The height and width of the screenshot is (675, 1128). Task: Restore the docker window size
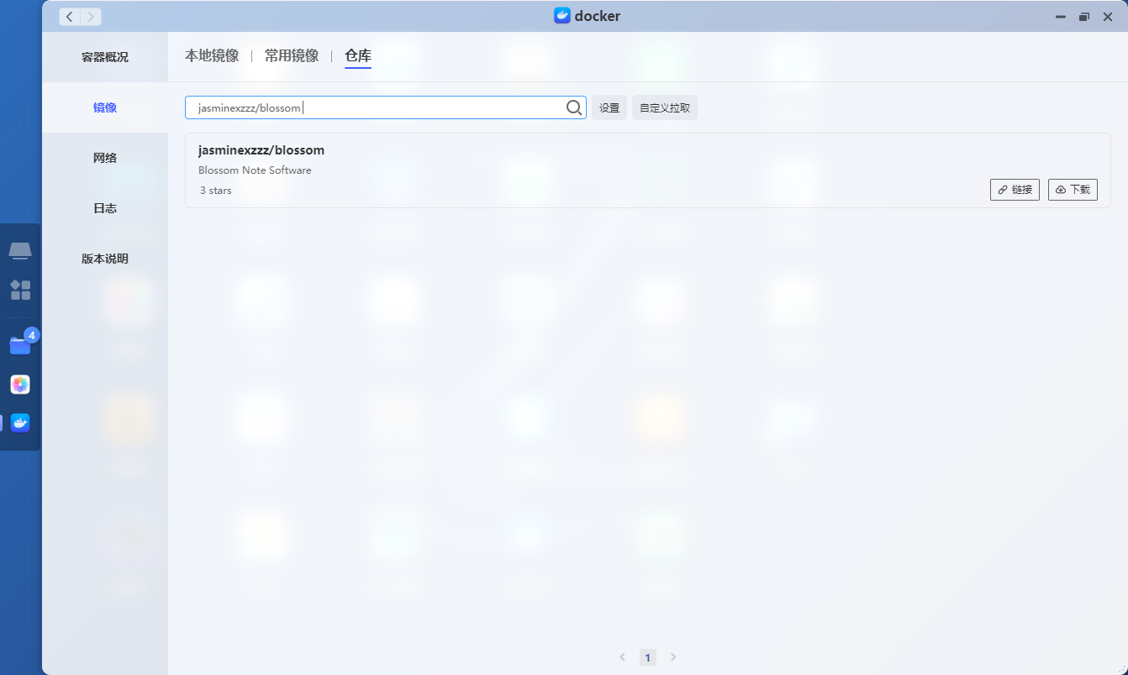tap(1084, 16)
